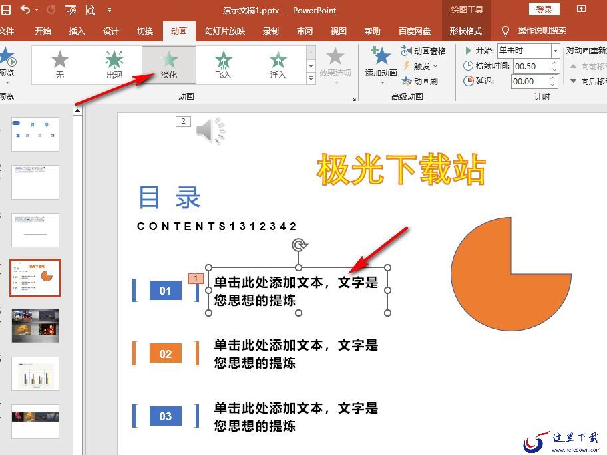Click animation order tag 2
The image size is (607, 455).
click(x=183, y=122)
